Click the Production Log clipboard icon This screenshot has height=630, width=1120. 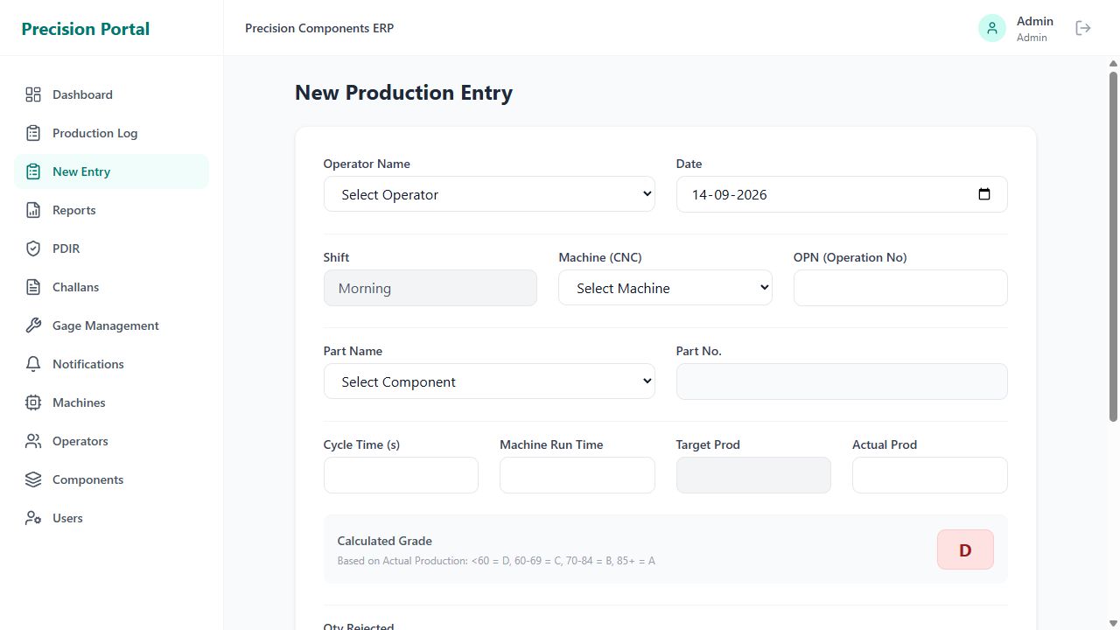pyautogui.click(x=33, y=133)
